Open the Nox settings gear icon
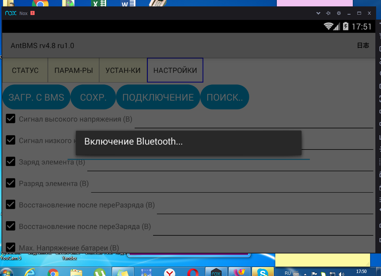The image size is (381, 276). tap(339, 13)
